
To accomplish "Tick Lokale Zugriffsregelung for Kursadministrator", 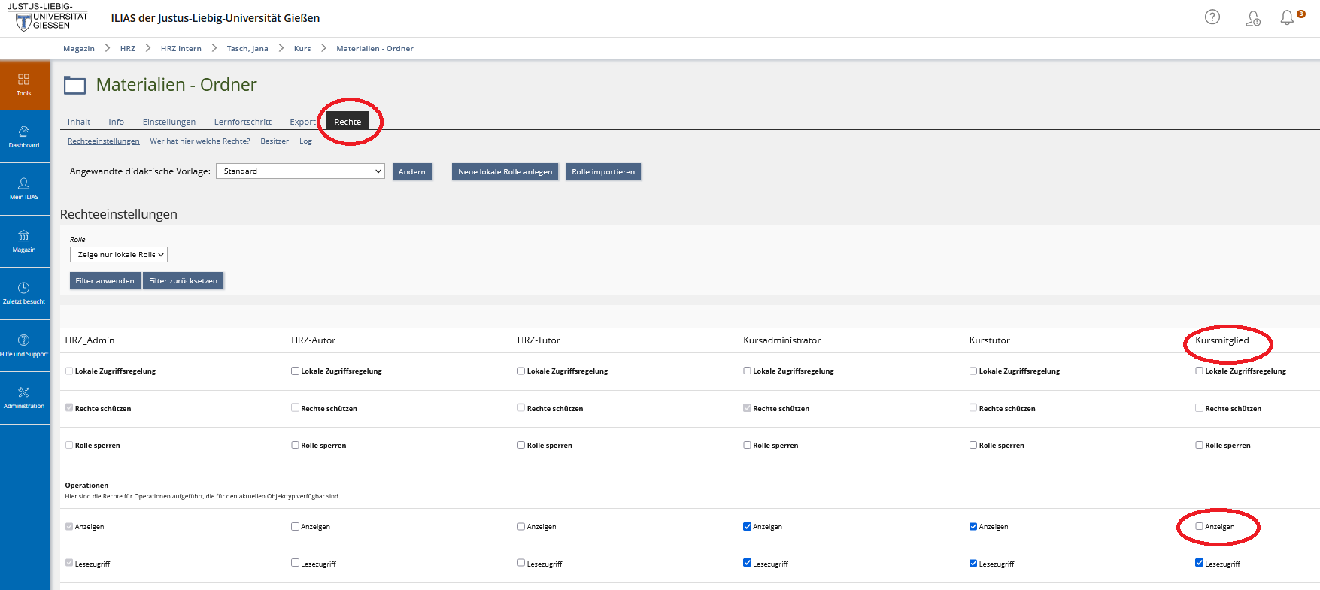I will tap(747, 371).
